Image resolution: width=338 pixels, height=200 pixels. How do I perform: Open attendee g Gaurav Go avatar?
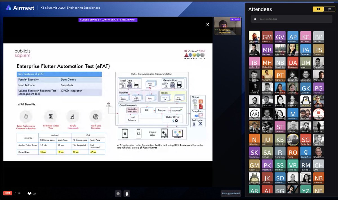tap(306, 153)
